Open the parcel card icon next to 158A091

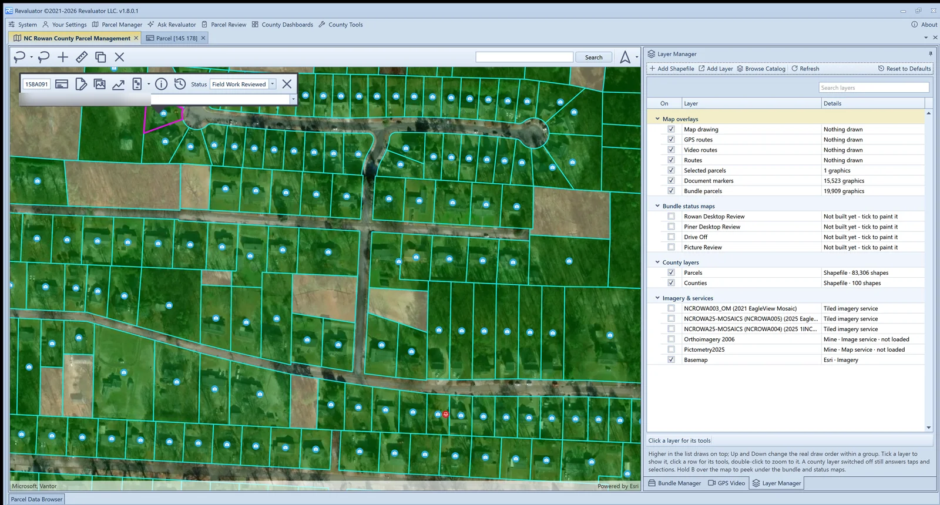[62, 84]
